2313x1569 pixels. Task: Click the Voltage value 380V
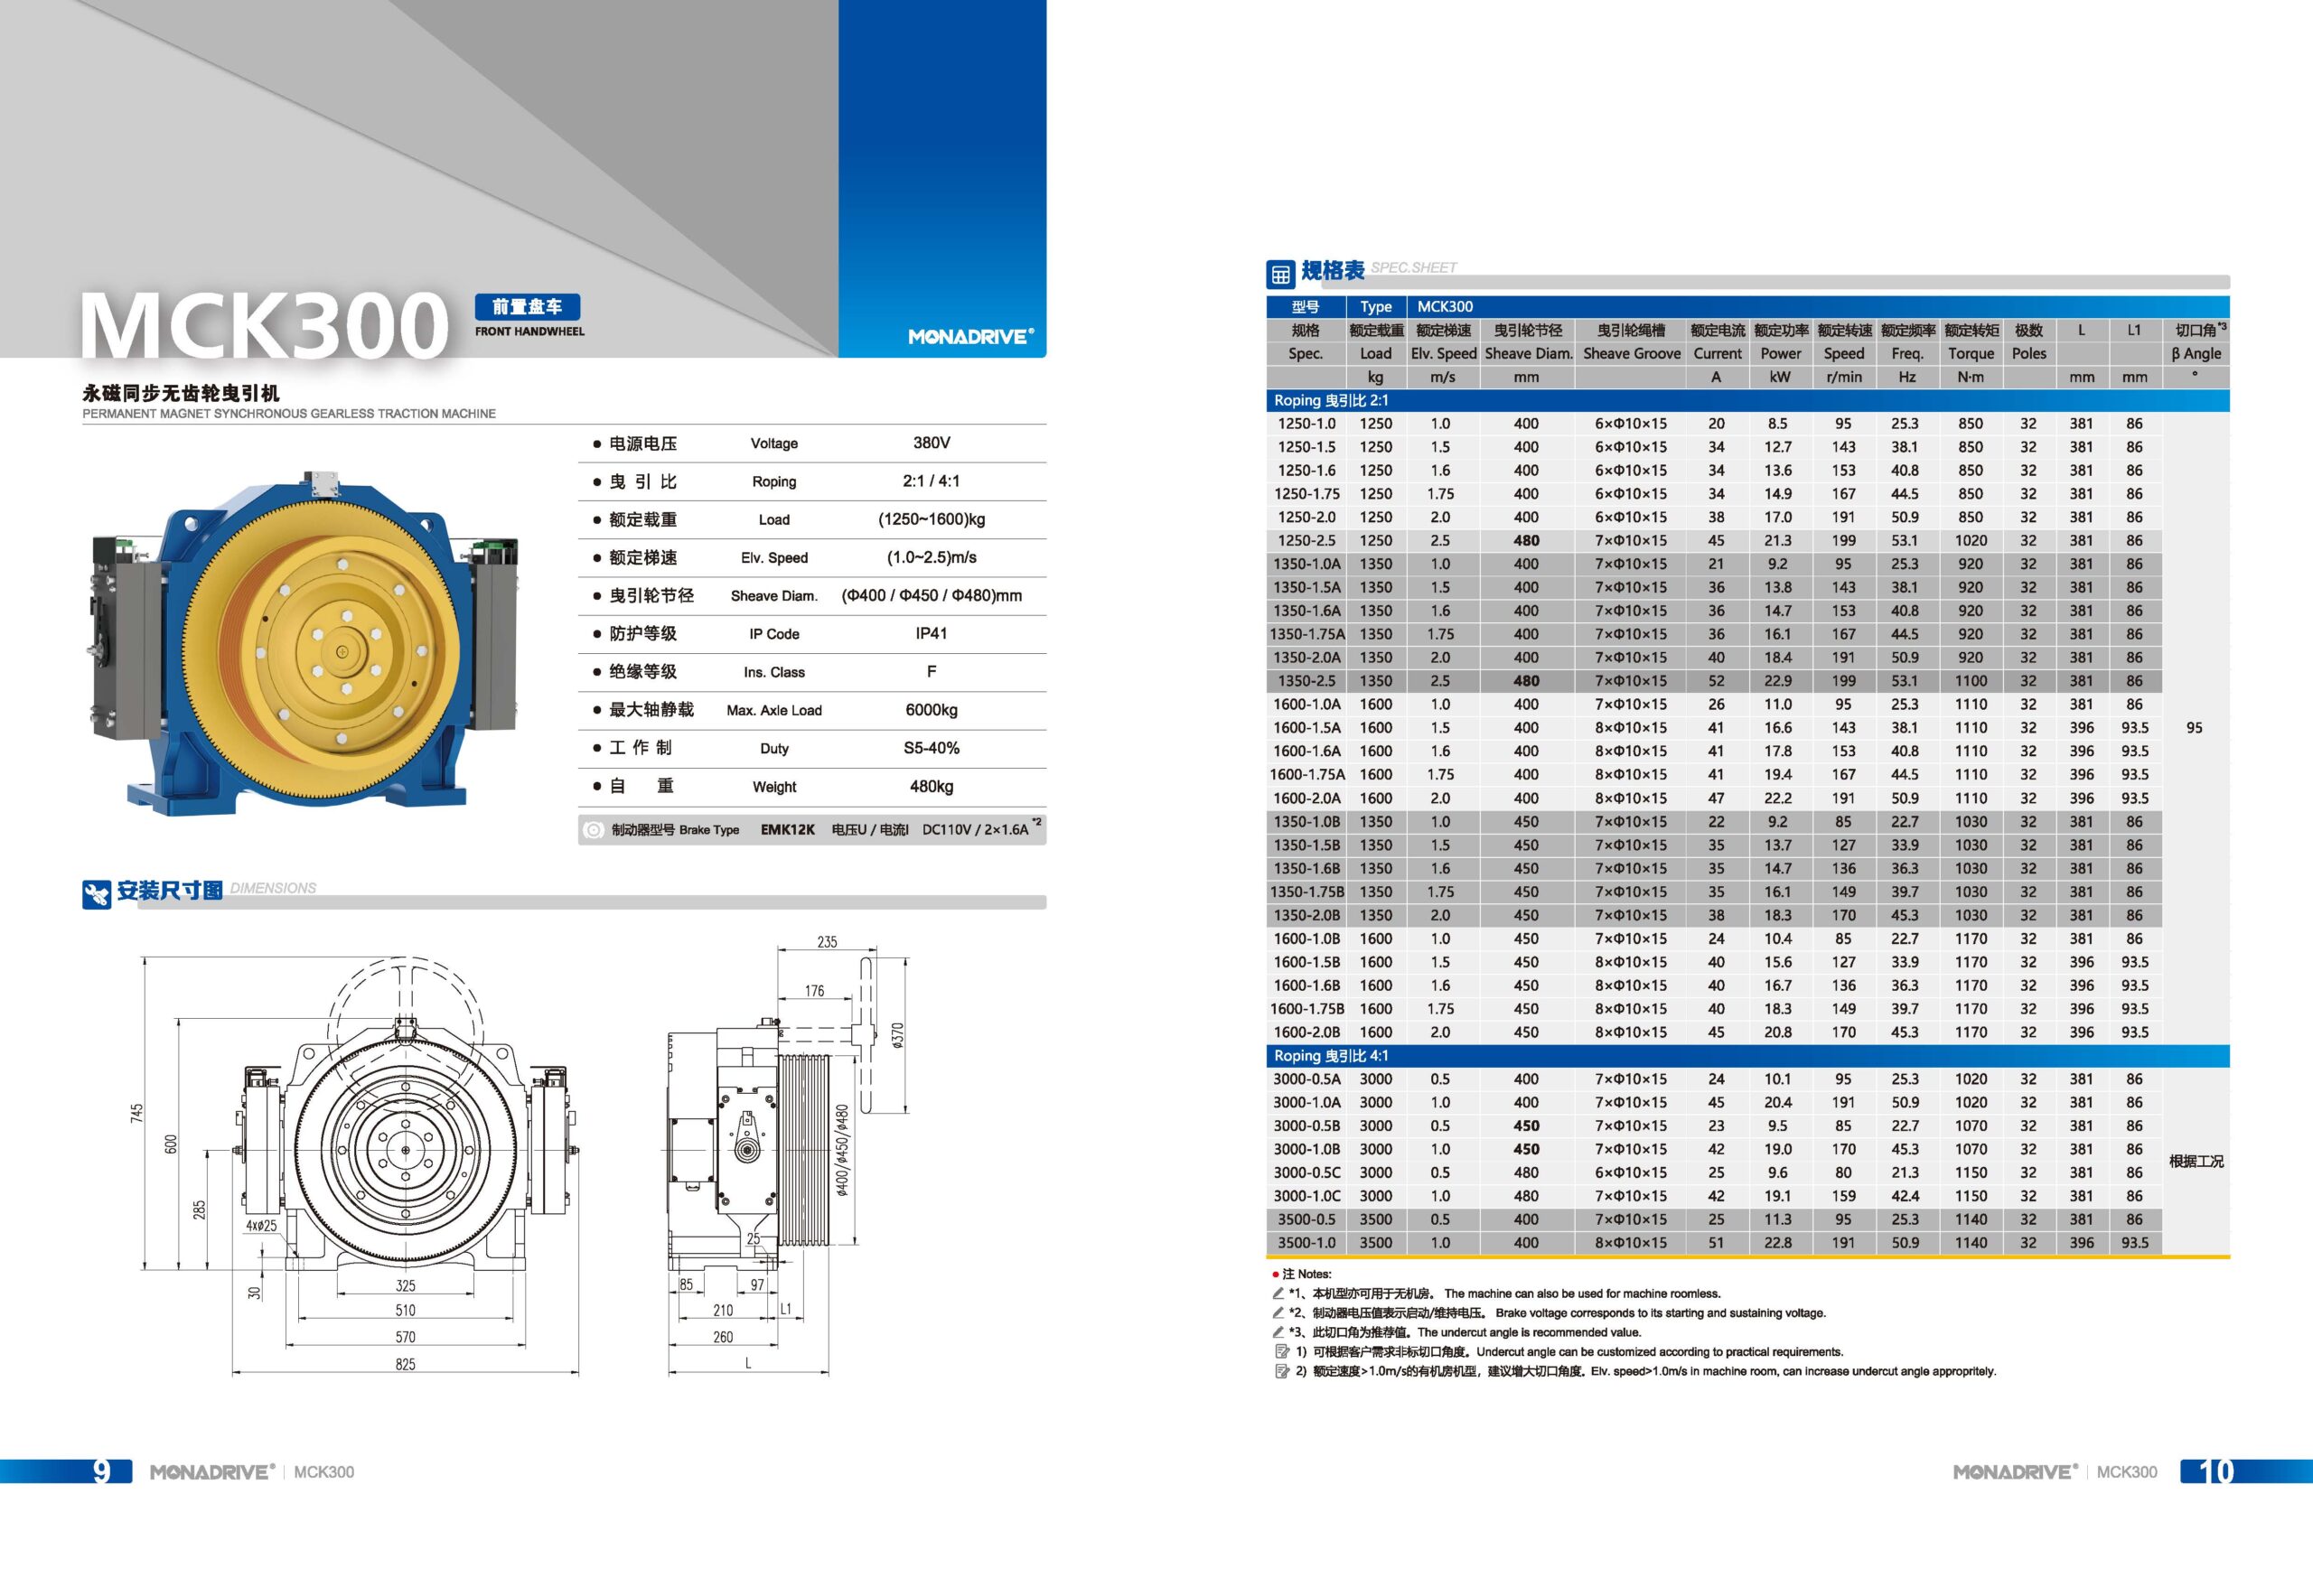932,443
